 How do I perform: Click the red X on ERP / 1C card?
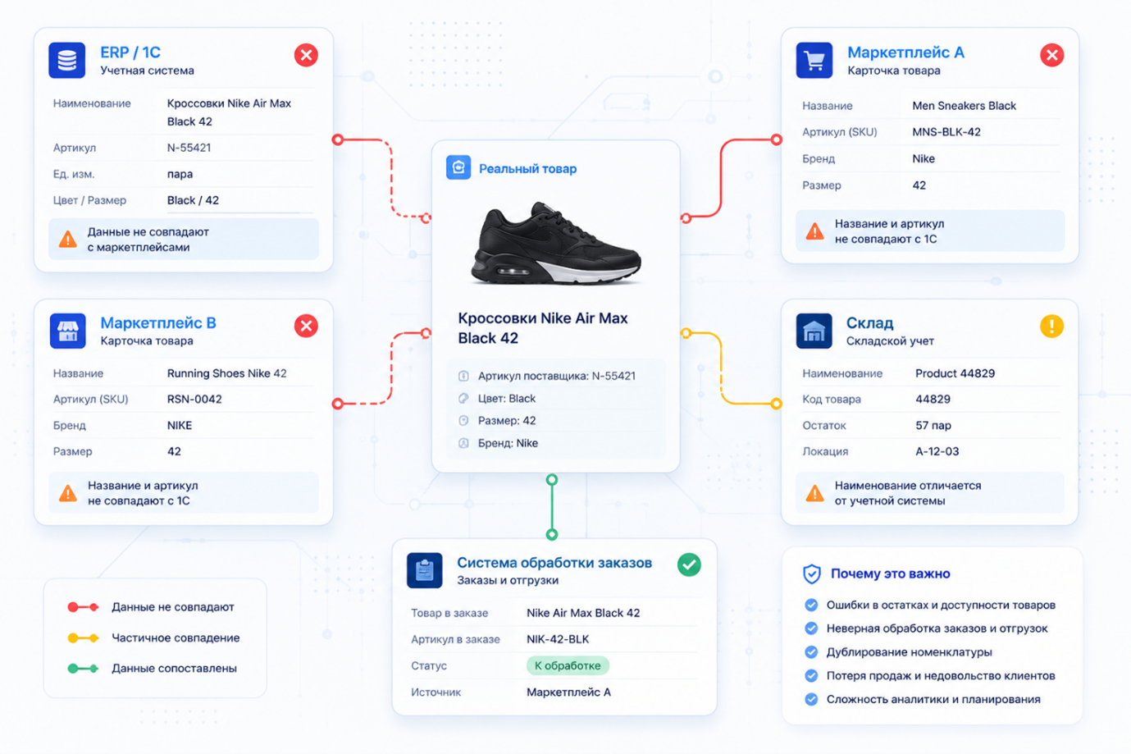point(306,55)
